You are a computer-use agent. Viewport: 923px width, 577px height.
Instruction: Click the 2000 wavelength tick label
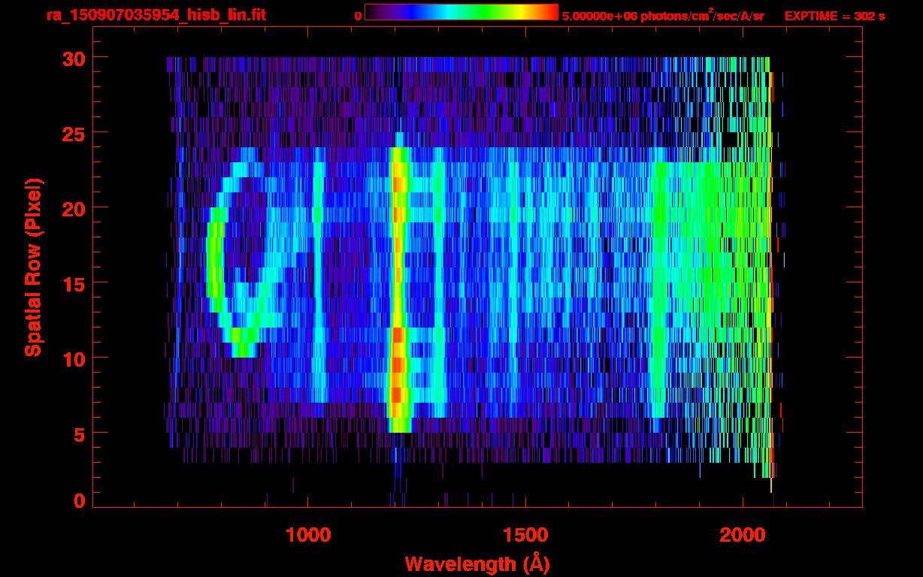tap(742, 535)
